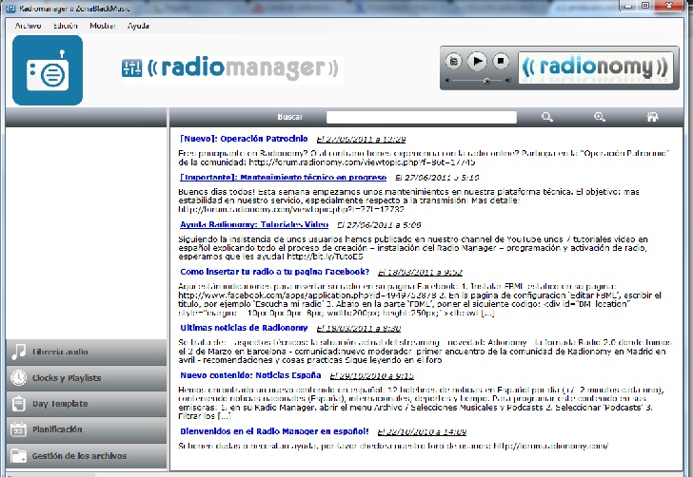Click the play button in the player

coord(477,61)
